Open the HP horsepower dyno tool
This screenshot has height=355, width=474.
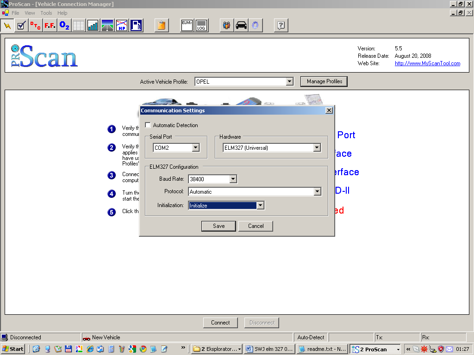click(122, 26)
